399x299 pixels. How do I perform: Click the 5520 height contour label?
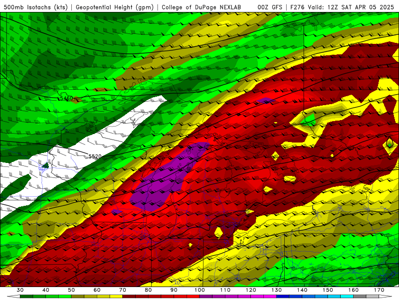pyautogui.click(x=95, y=156)
